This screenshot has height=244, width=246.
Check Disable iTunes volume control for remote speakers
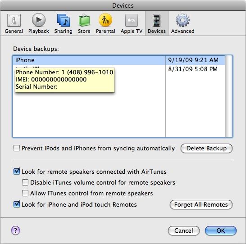point(25,182)
